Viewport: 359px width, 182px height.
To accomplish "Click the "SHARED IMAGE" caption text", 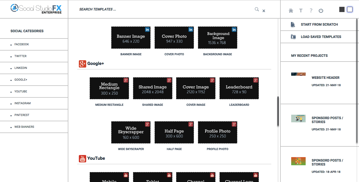I will pos(153,105).
